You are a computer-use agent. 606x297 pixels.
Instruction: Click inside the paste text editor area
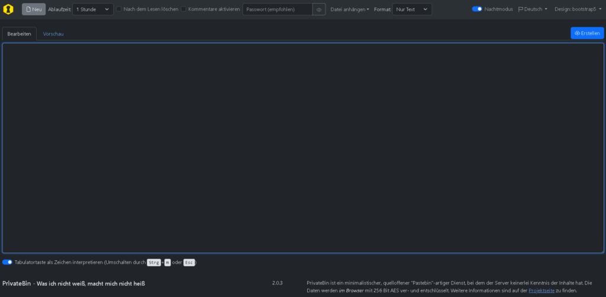[x=303, y=148]
